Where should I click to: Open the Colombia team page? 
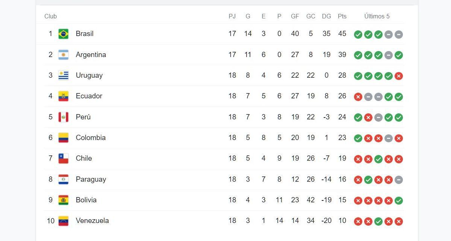[91, 137]
